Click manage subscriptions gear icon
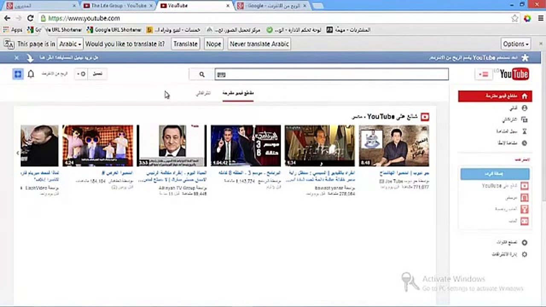 coord(525,254)
